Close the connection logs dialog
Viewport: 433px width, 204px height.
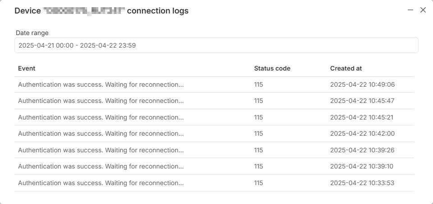point(423,10)
